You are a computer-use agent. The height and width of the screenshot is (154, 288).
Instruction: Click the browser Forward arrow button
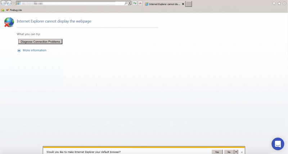pyautogui.click(x=9, y=3)
